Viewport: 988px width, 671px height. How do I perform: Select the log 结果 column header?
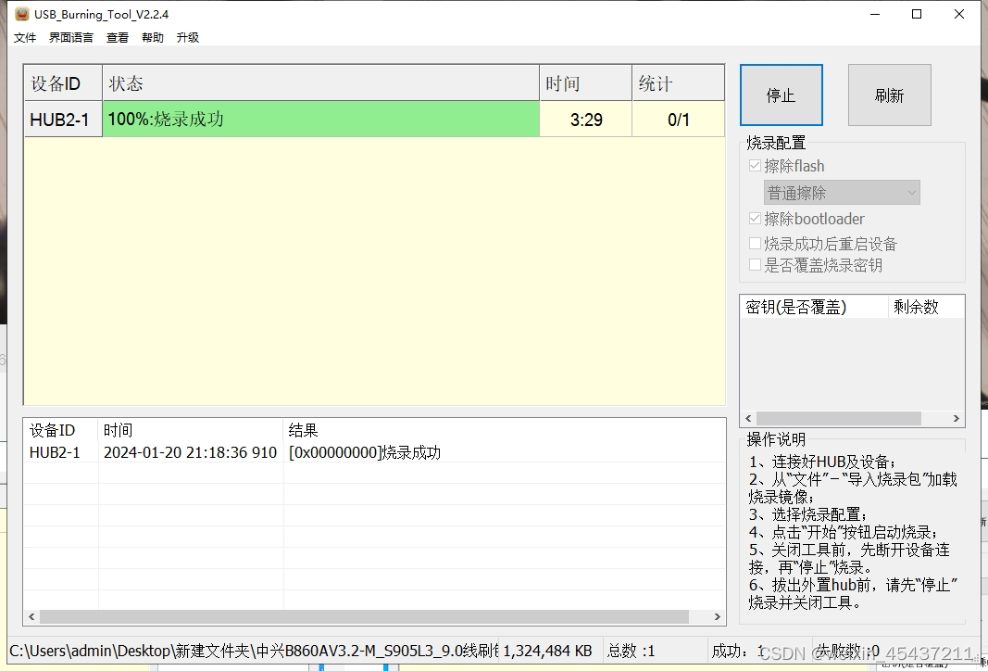[x=504, y=431]
